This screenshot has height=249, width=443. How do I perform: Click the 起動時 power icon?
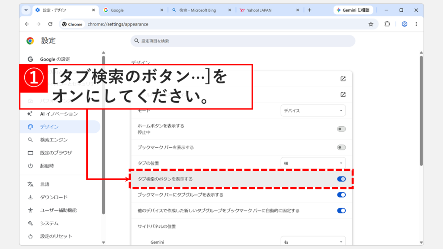click(30, 166)
